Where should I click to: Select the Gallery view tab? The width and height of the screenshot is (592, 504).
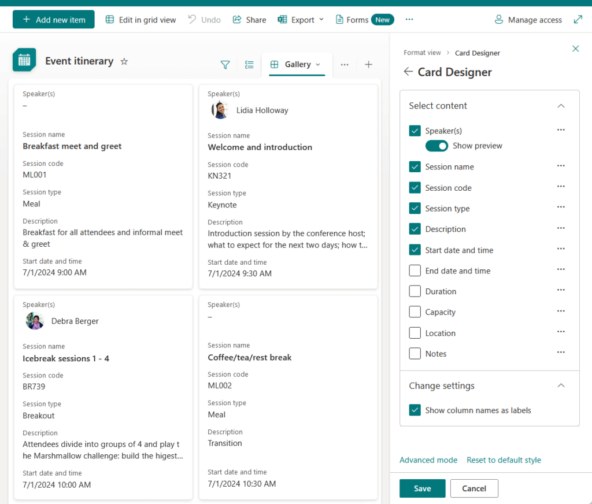[297, 65]
